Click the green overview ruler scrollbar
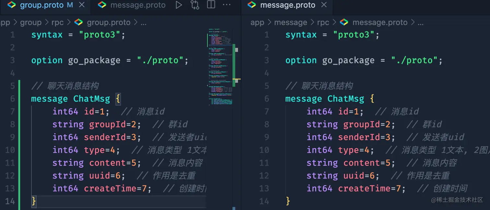Screen dimensions: 490x210 234,65
